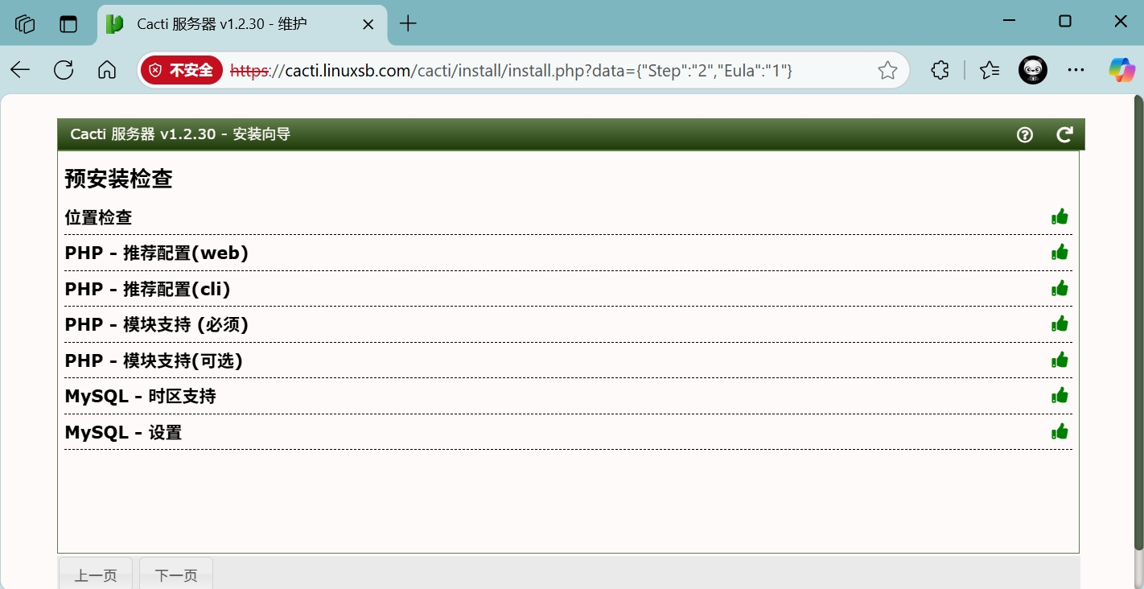Click thumbs-up icon for 位置检查
Image resolution: width=1144 pixels, height=589 pixels.
click(1060, 216)
